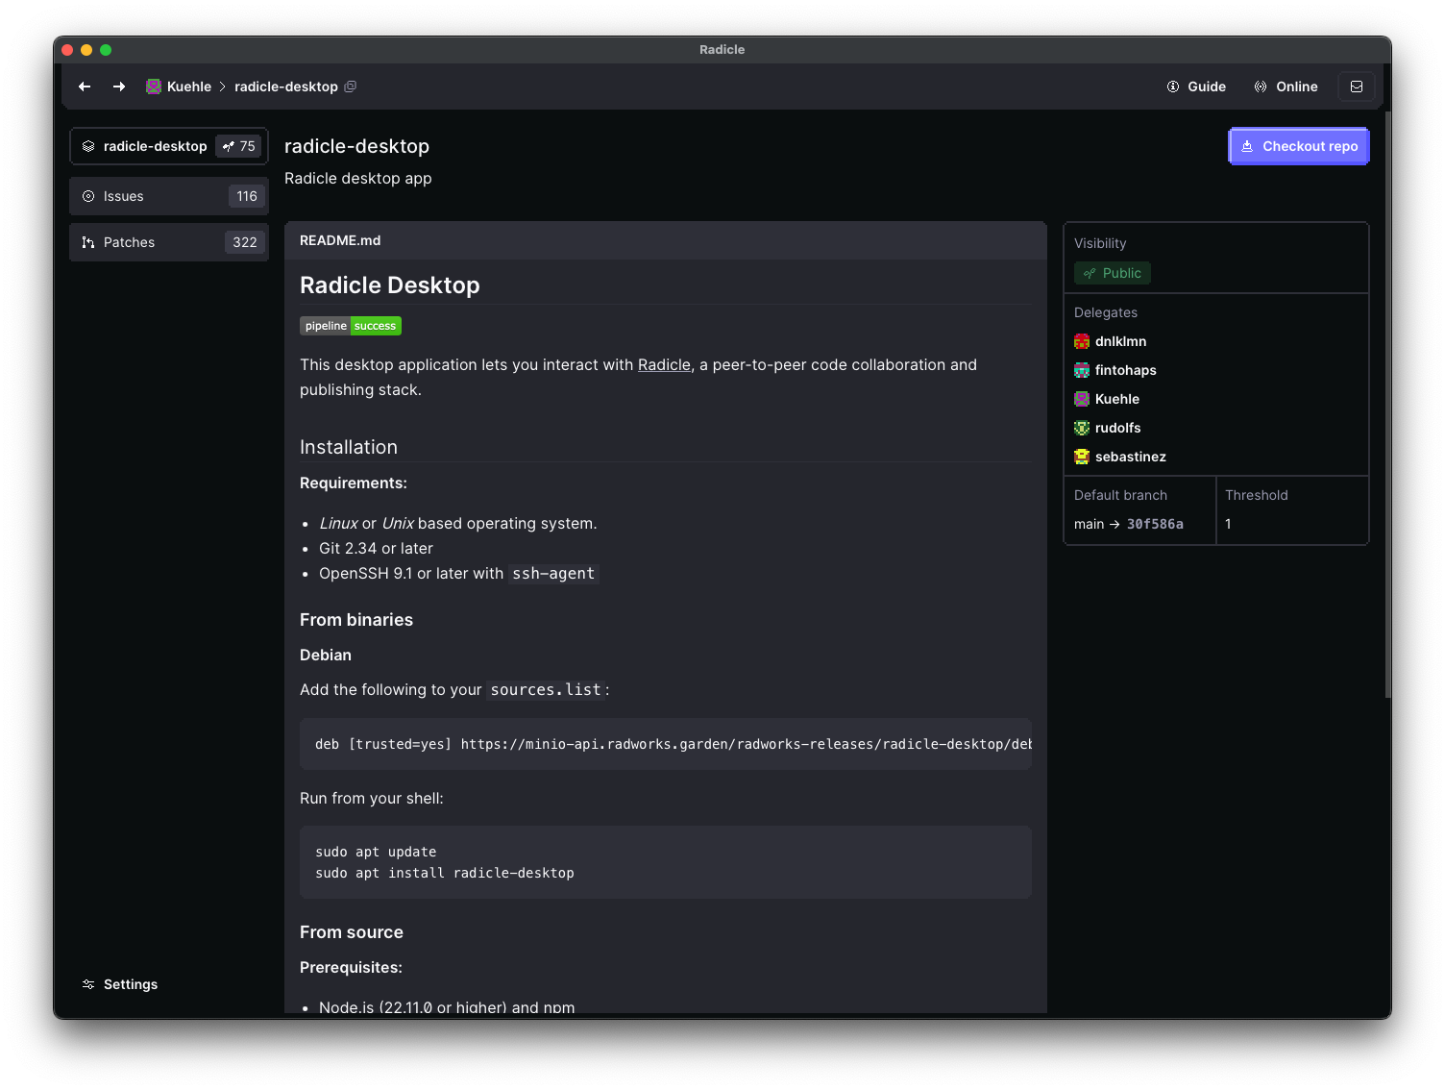Open Settings in the sidebar
Viewport: 1445px width, 1090px height.
click(120, 984)
